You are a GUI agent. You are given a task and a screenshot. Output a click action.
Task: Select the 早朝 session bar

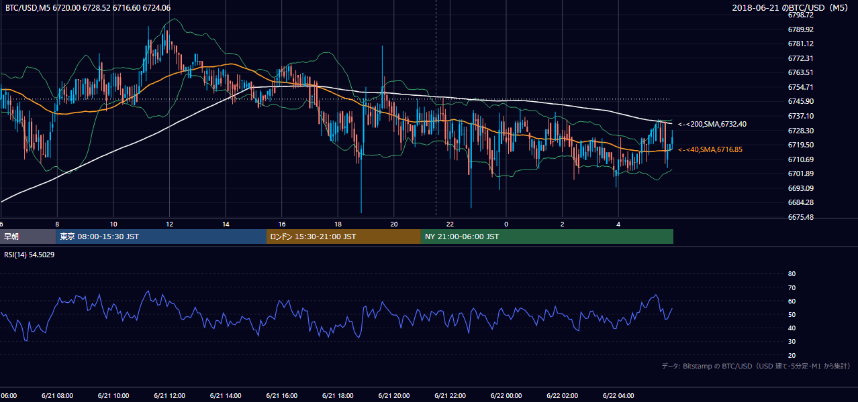[x=28, y=237]
